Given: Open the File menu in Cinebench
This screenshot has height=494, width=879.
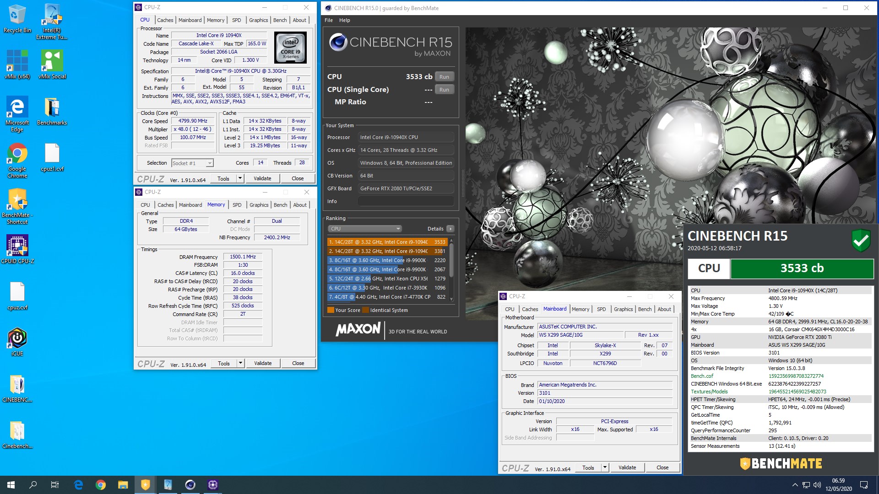Looking at the screenshot, I should [329, 20].
